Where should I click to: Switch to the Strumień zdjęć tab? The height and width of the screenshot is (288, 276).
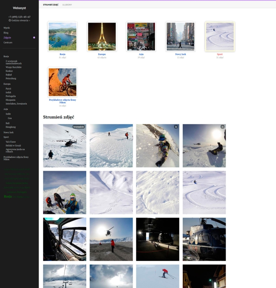(51, 5)
